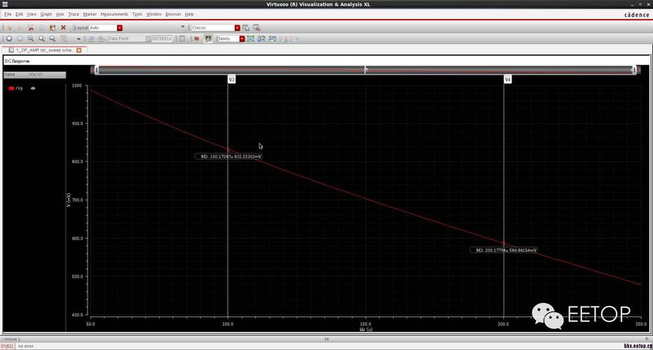Open the Trace menu
This screenshot has width=653, height=350.
click(74, 14)
